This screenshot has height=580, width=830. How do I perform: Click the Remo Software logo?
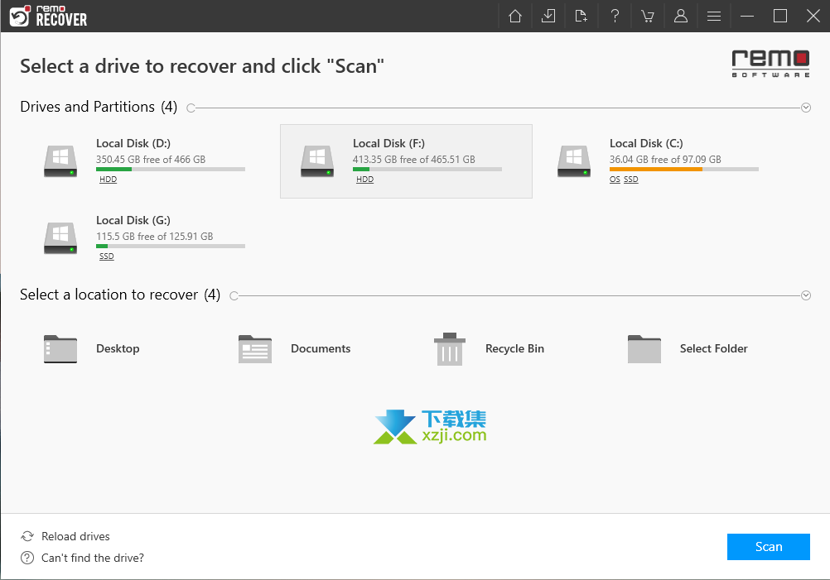pos(770,64)
